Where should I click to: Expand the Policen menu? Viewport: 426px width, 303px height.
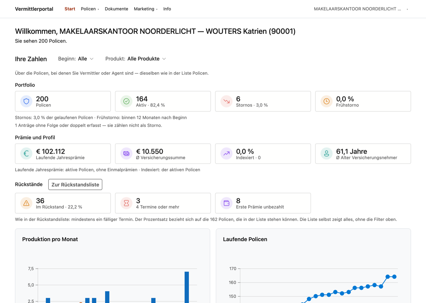[x=90, y=9]
